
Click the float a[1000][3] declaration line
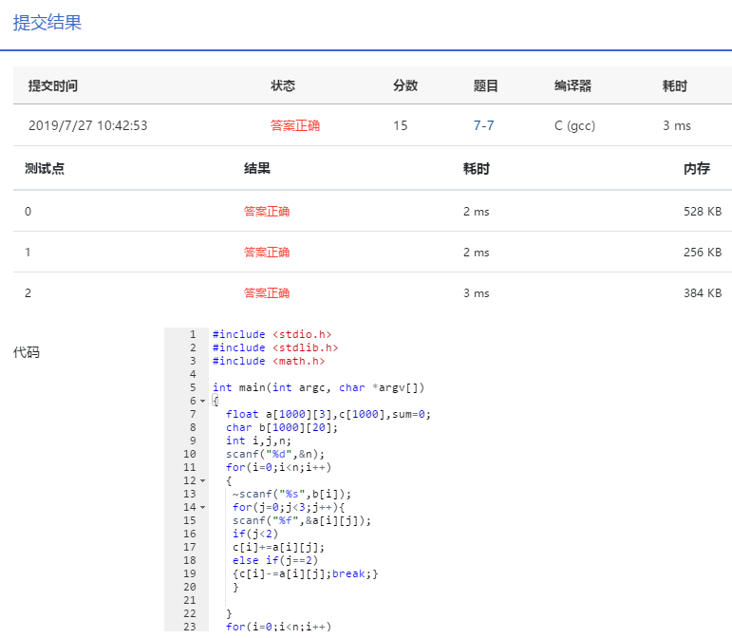click(328, 415)
